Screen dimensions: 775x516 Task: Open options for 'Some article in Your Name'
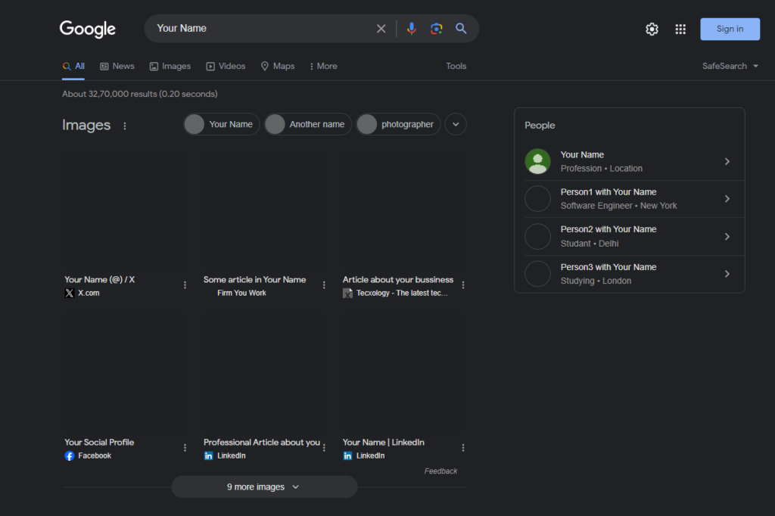point(324,285)
